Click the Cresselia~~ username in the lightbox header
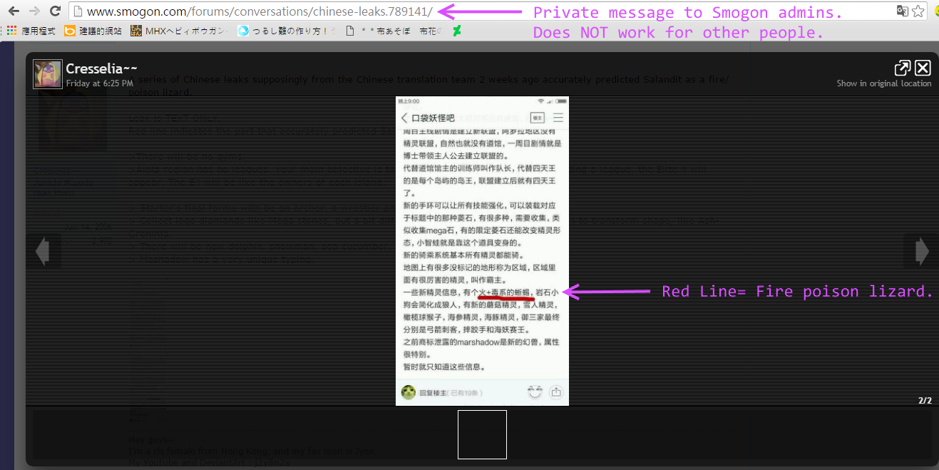 point(101,68)
